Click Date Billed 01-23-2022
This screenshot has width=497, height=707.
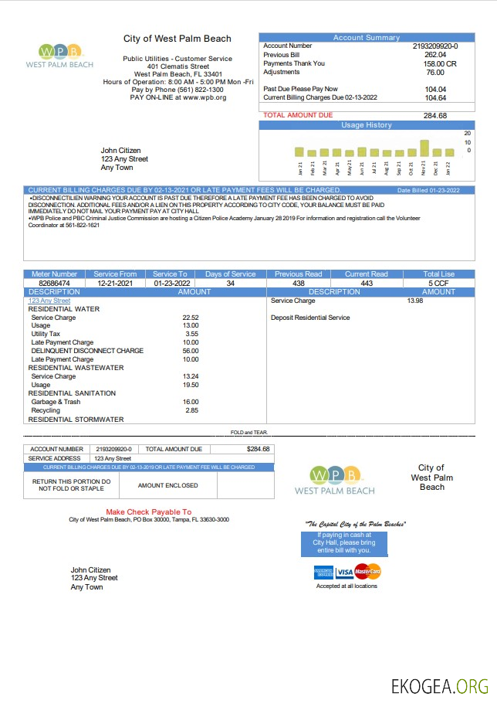(428, 190)
